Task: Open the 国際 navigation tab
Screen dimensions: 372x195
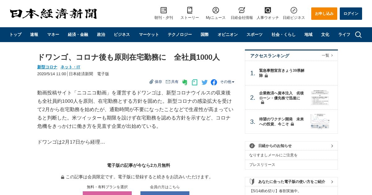Action: tap(205, 35)
